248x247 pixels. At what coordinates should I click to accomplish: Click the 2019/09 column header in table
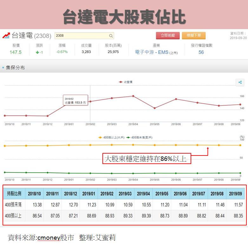(235, 193)
